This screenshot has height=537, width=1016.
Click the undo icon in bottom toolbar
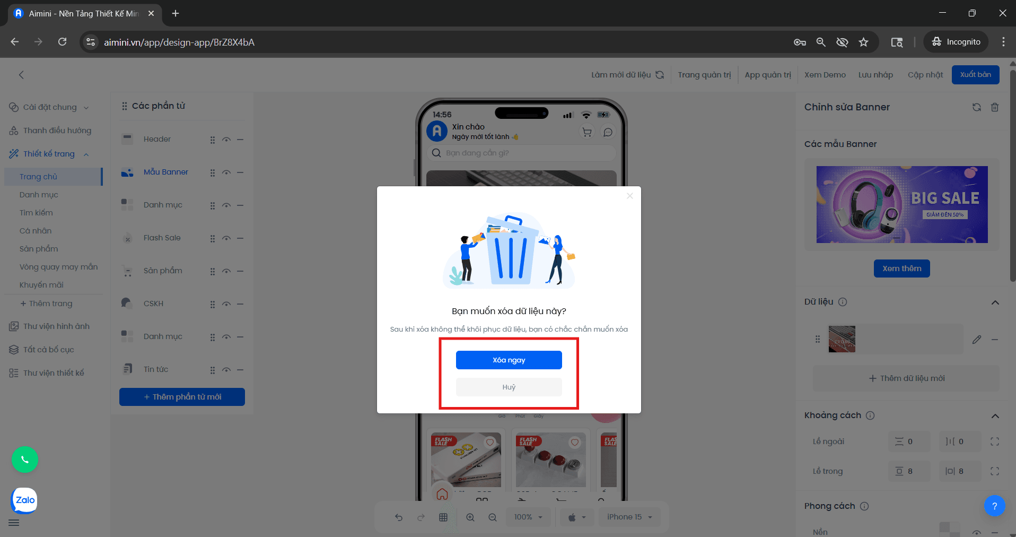[399, 517]
